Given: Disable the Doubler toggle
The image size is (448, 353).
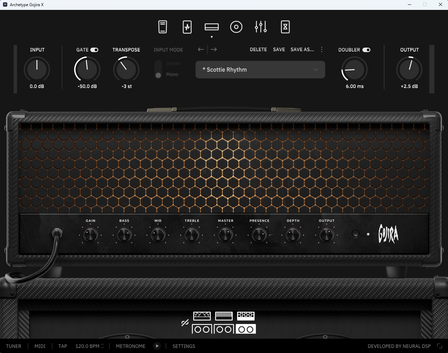Looking at the screenshot, I should click(x=366, y=50).
